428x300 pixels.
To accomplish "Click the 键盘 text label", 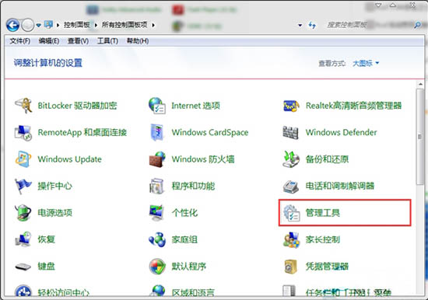I will pyautogui.click(x=47, y=267).
